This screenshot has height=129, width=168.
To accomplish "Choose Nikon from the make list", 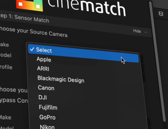I will click(47, 127).
